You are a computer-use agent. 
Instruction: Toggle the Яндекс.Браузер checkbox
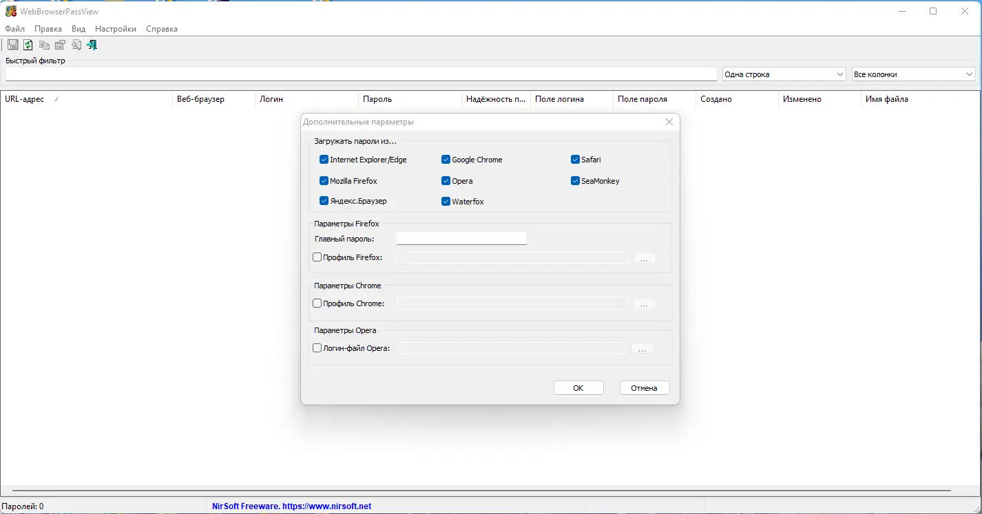click(324, 201)
